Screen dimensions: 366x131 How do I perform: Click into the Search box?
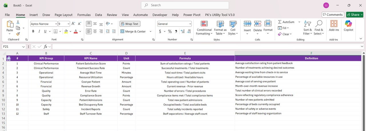185,5
